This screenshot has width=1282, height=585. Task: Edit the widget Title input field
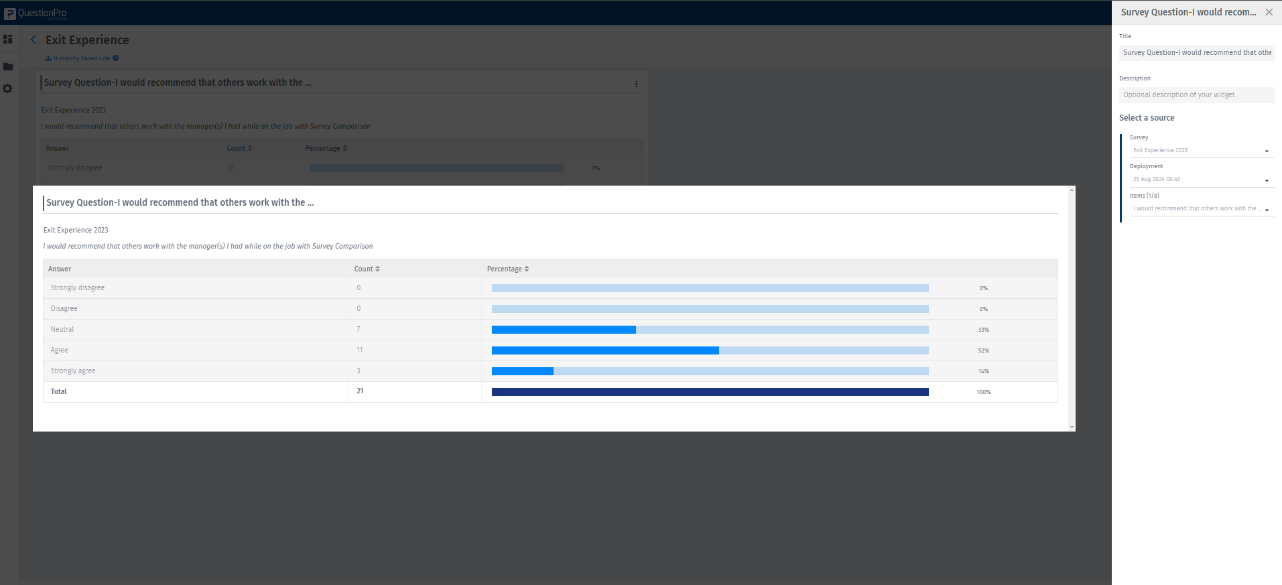click(x=1197, y=52)
